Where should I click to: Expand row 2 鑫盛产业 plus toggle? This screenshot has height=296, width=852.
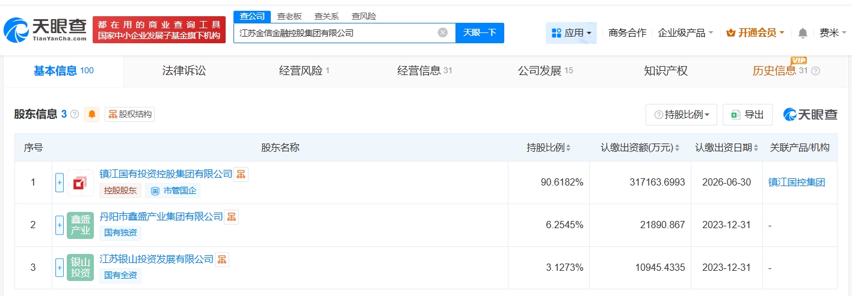[60, 225]
